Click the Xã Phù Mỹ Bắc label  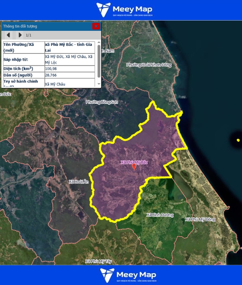pos(134,162)
